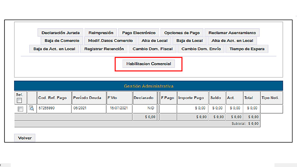Open Cambio Dom. Fiscal
This screenshot has width=297, height=167.
(153, 49)
